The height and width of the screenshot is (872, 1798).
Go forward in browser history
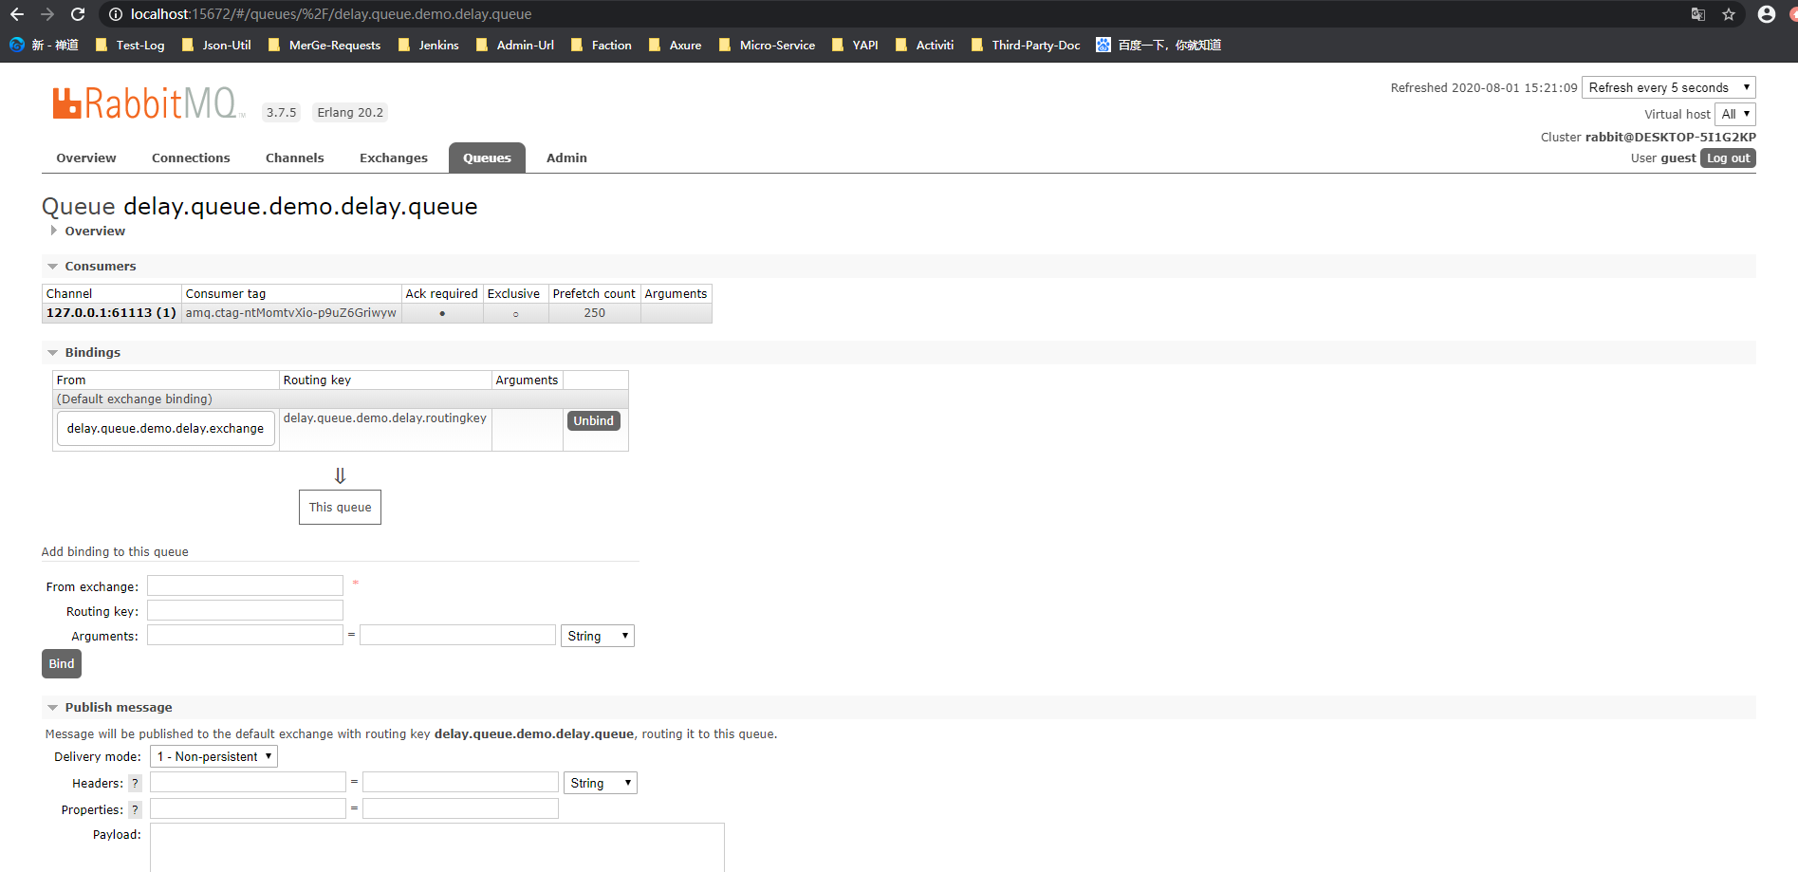click(x=47, y=14)
